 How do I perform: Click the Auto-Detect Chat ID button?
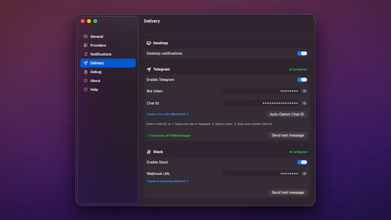[x=287, y=114]
